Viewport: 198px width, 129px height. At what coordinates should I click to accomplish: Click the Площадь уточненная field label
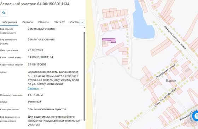11,95
